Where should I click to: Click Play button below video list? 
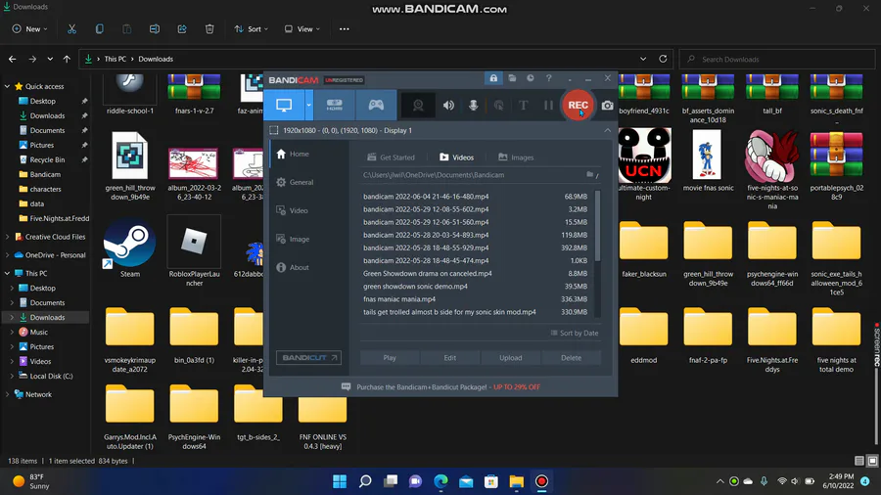(390, 357)
